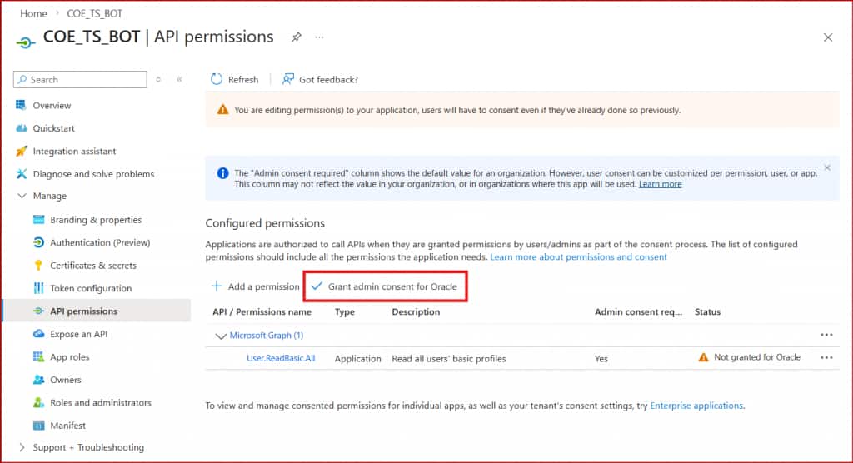Screen dimensions: 853x463
Task: Open ellipsis menu for User.ReadBasic.All row
Action: click(826, 357)
